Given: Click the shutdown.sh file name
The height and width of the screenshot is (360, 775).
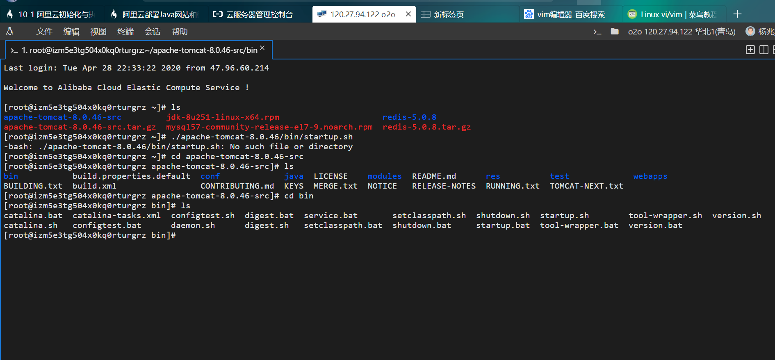Looking at the screenshot, I should tap(503, 215).
